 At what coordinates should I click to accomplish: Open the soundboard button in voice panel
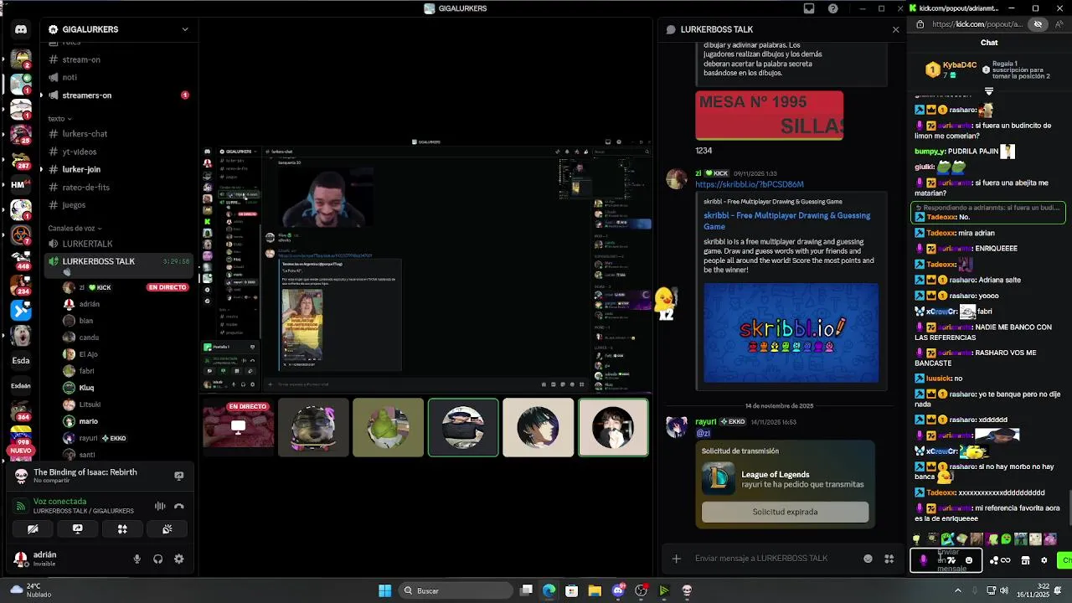(167, 529)
